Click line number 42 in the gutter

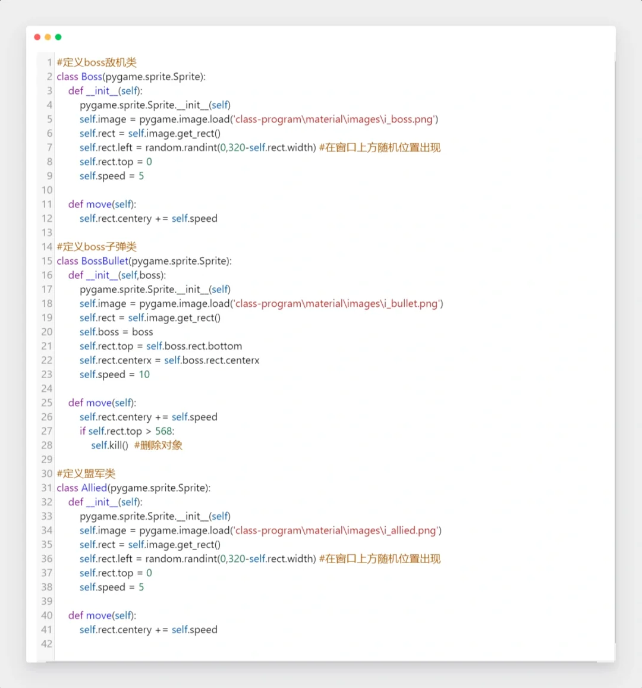(47, 644)
